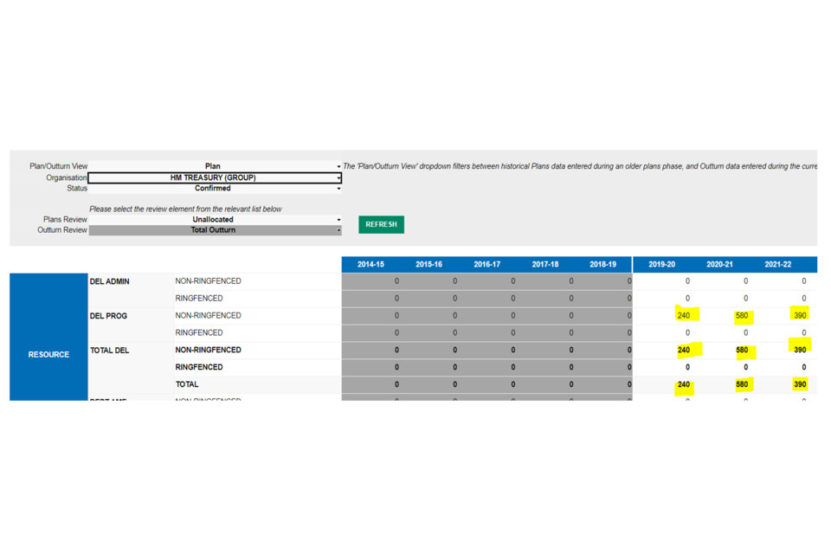Open the Plan/Outturn View dropdown
The image size is (831, 554).
point(338,166)
